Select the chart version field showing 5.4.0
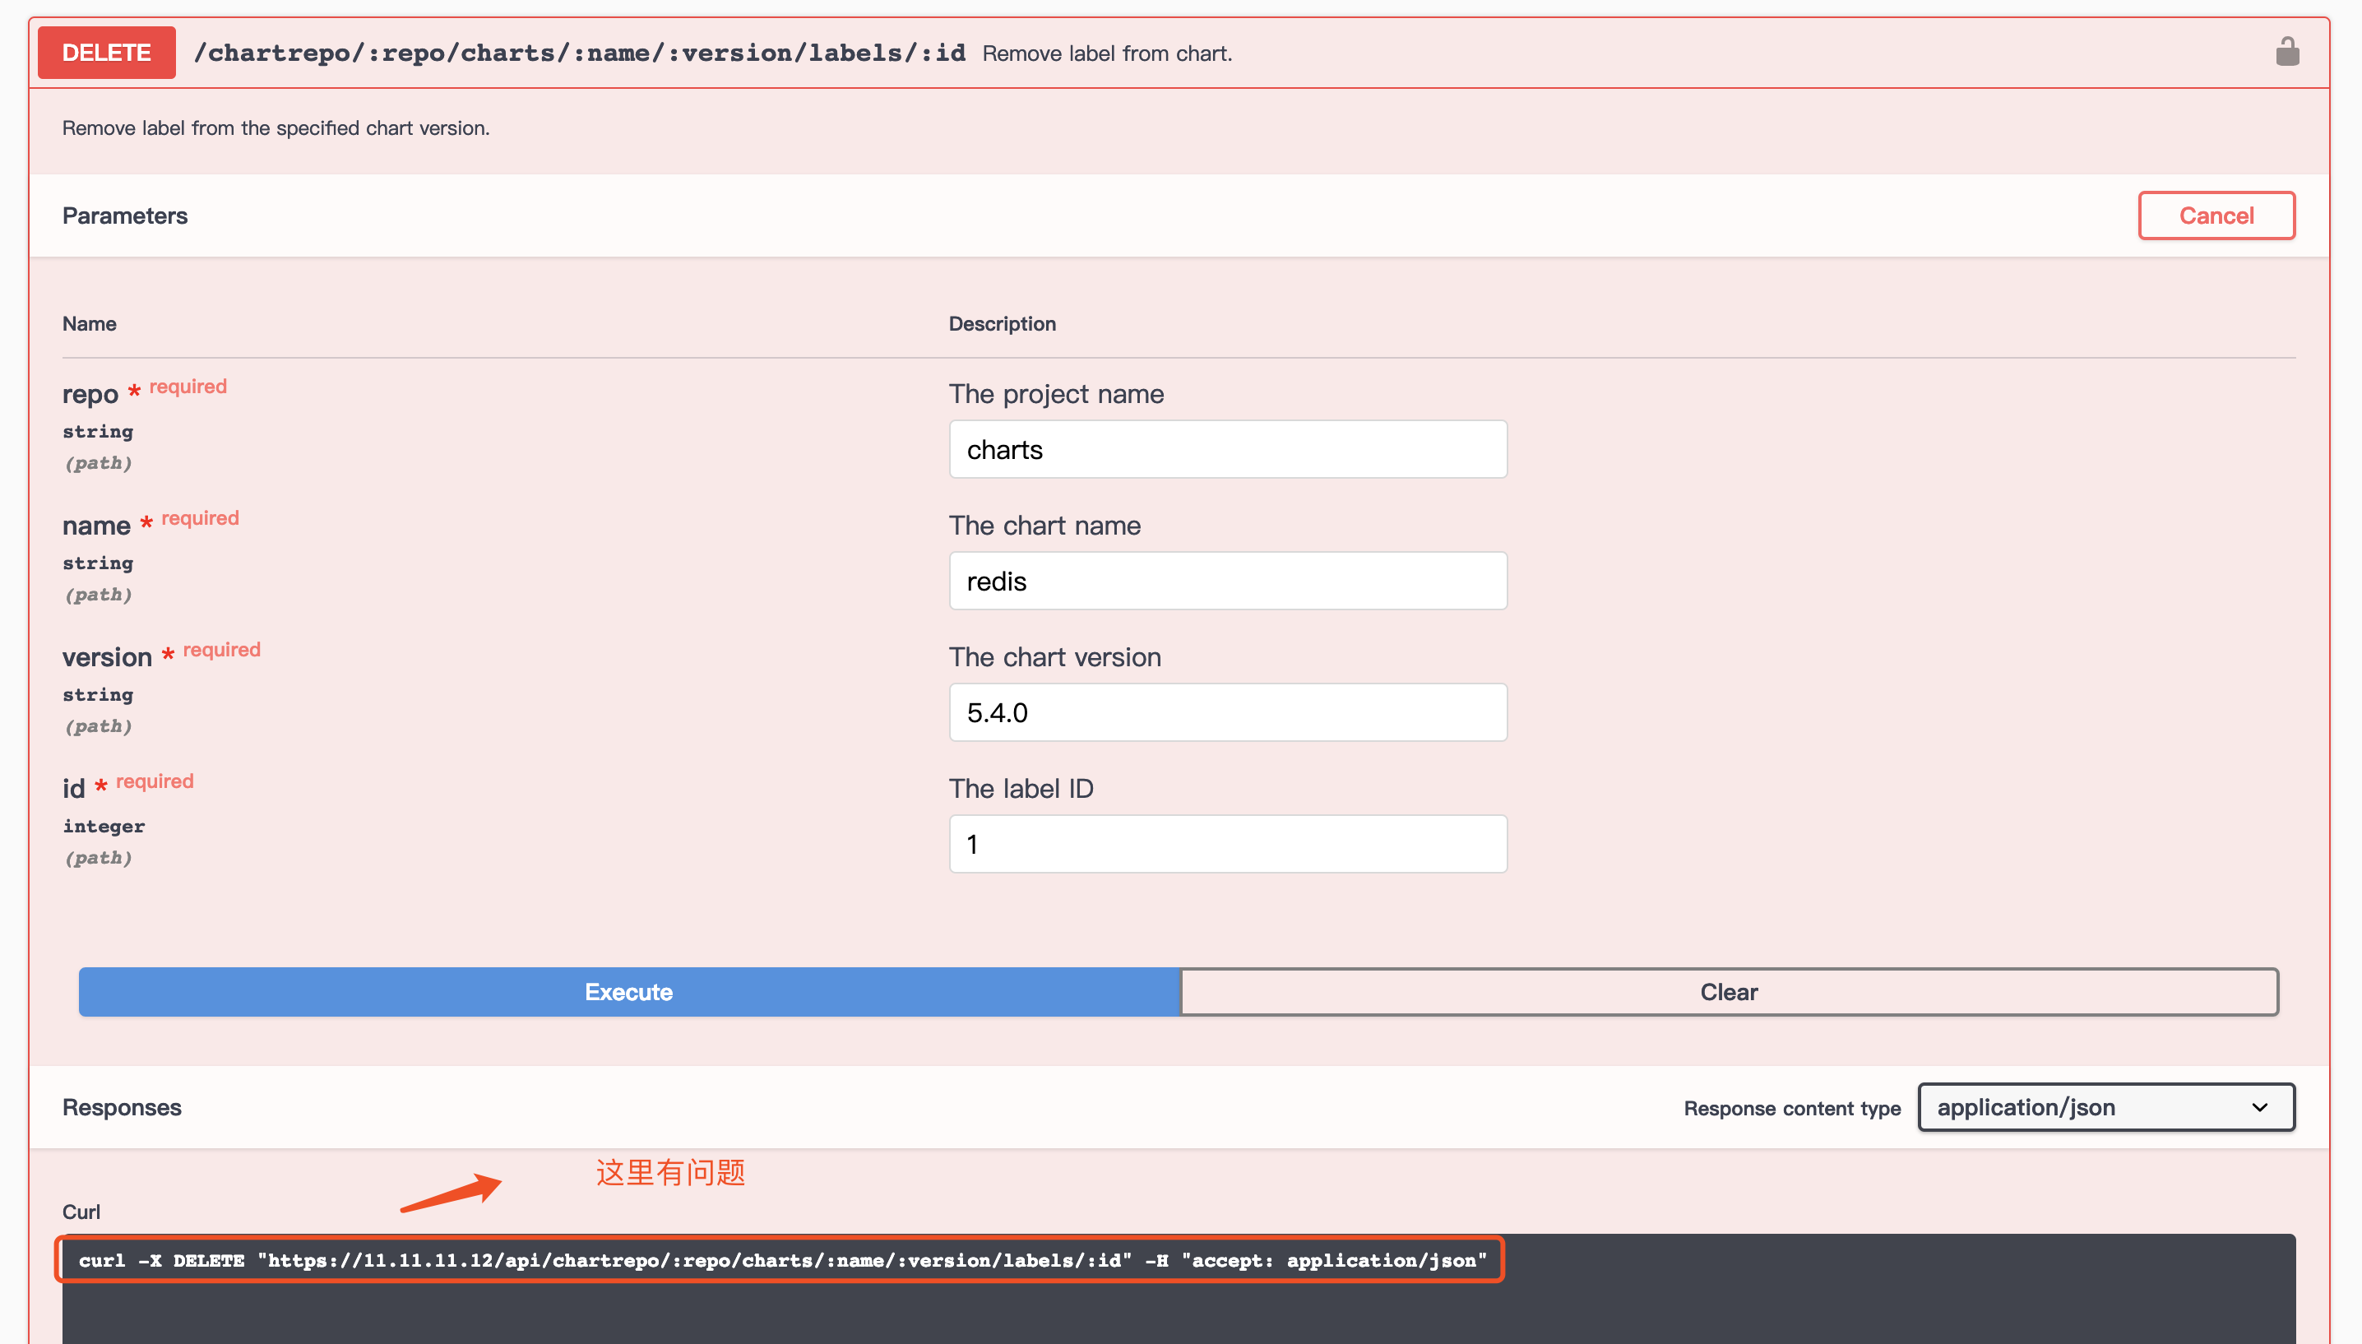This screenshot has width=2362, height=1344. tap(1227, 712)
